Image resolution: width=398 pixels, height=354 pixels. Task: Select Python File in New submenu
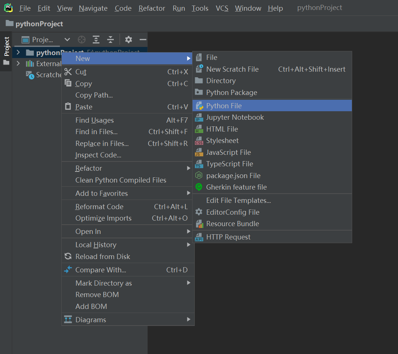pyautogui.click(x=272, y=106)
